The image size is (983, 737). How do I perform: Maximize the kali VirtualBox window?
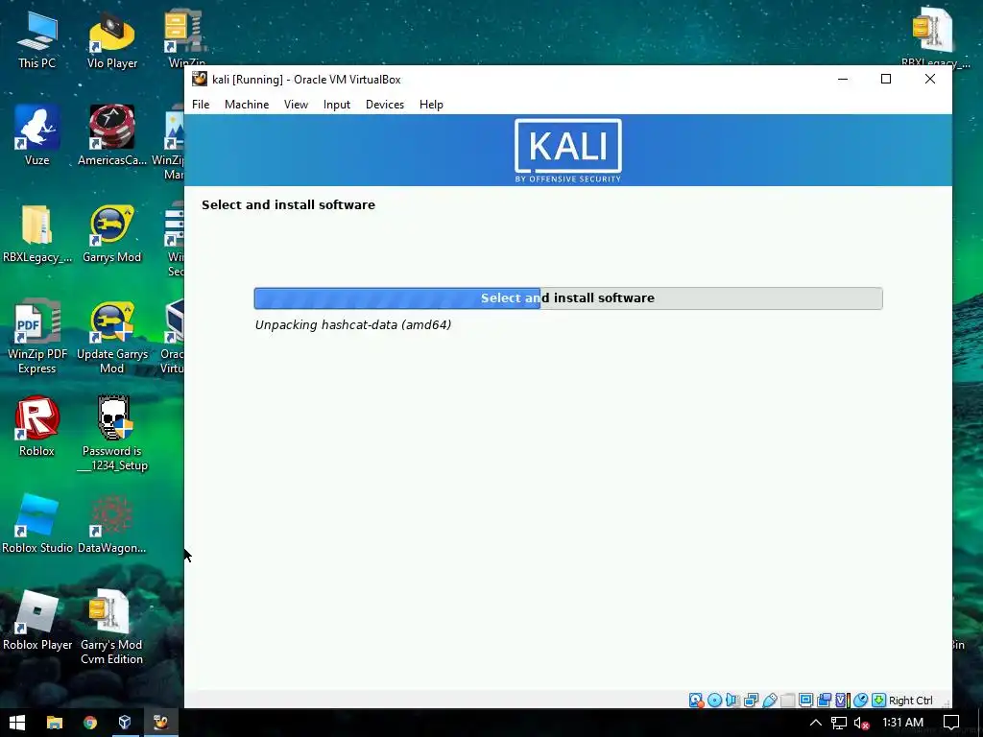point(886,79)
